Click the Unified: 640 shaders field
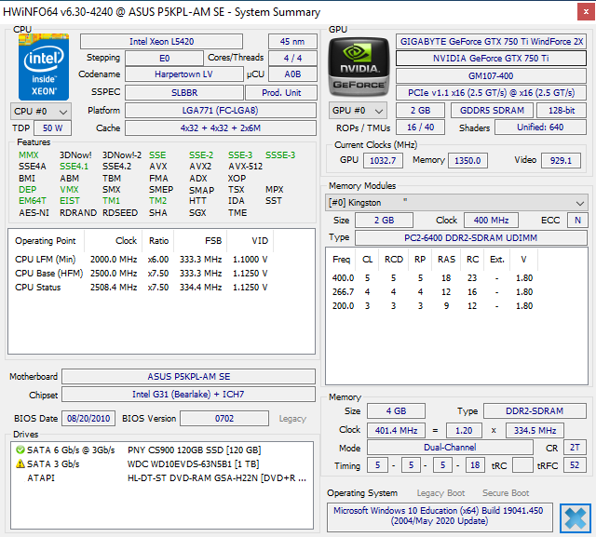This screenshot has height=537, width=596. point(540,128)
